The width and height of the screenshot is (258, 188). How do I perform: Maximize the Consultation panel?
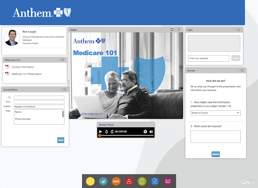(x=64, y=89)
